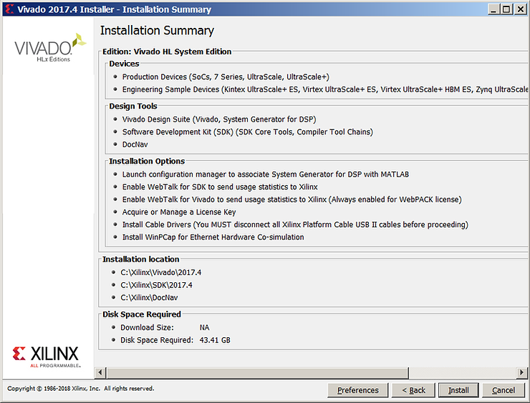The height and width of the screenshot is (403, 530).
Task: Open the Preferences dialog
Action: coord(357,390)
